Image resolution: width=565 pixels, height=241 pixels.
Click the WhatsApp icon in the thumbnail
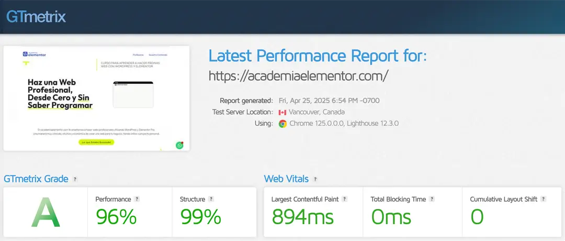(x=179, y=145)
